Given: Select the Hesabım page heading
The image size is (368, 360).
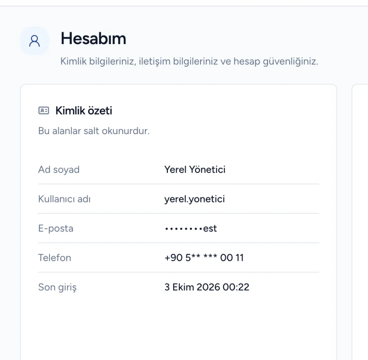Looking at the screenshot, I should tap(94, 38).
